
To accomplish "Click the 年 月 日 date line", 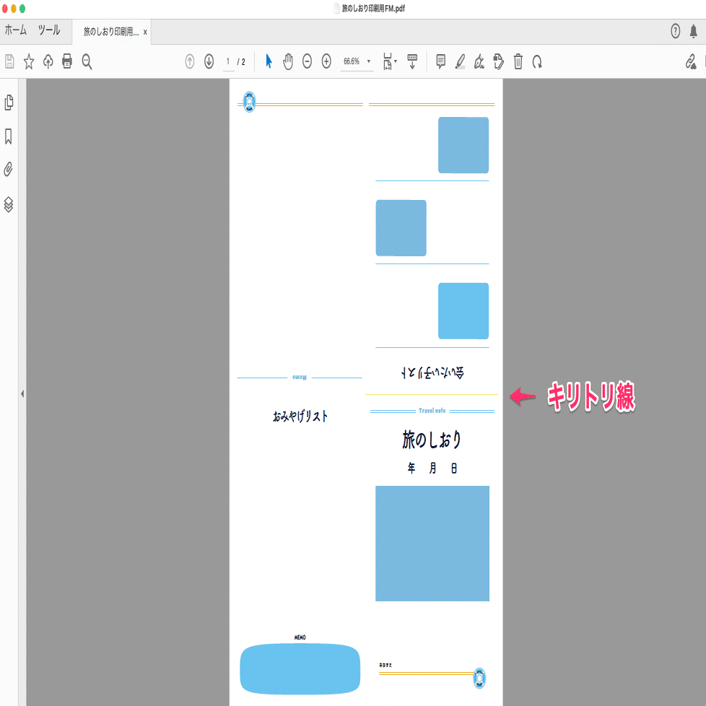I will 432,469.
